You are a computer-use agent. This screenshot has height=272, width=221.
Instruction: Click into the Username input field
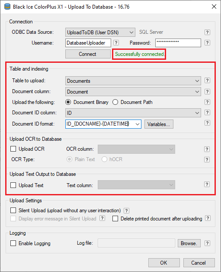(x=88, y=43)
